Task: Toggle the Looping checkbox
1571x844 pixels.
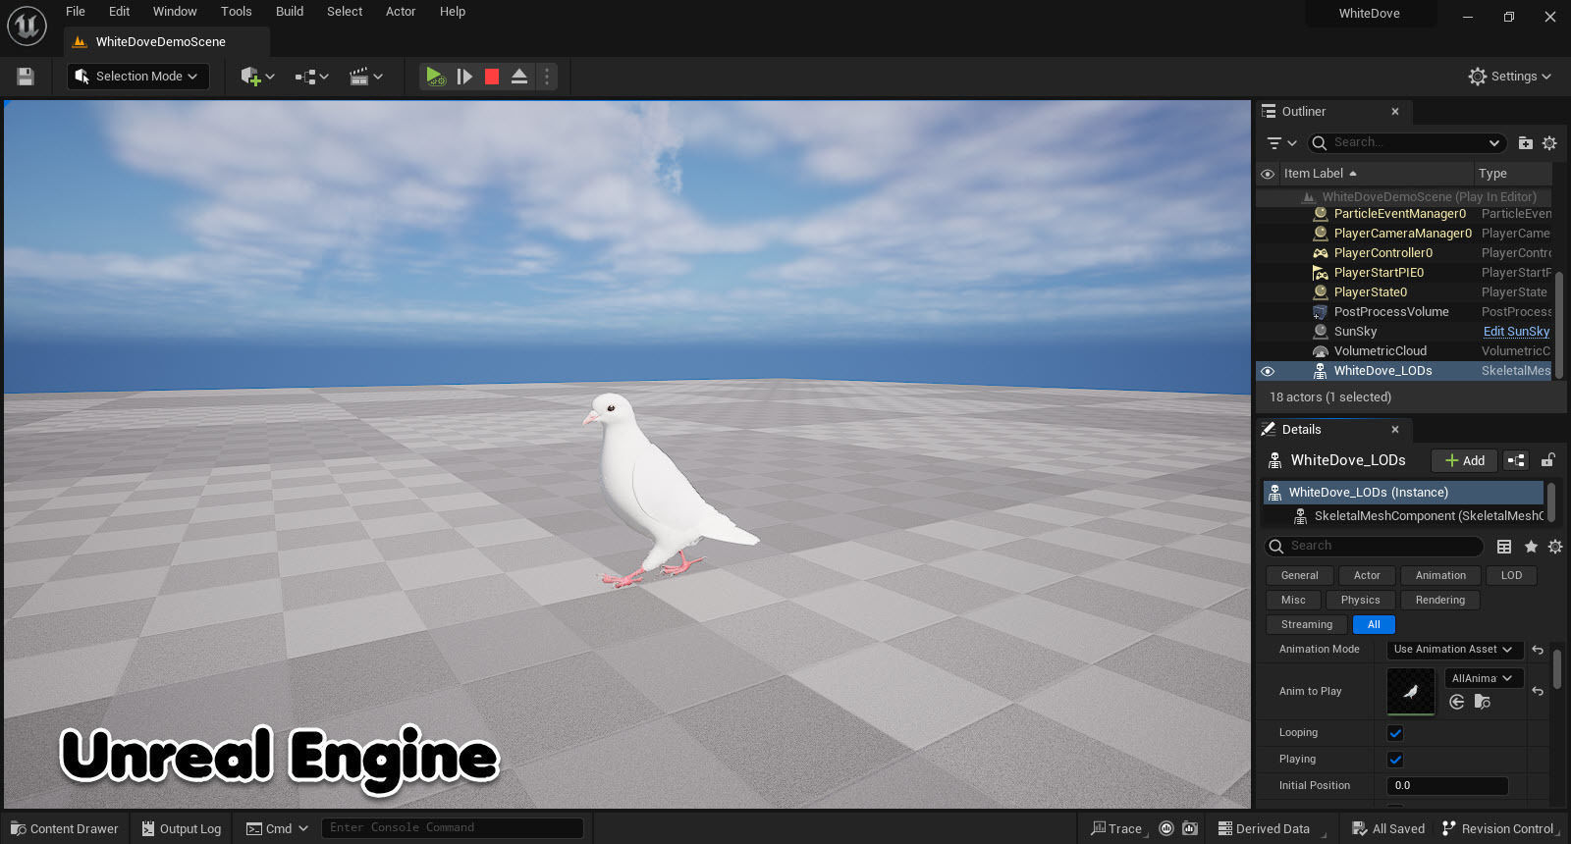Action: pyautogui.click(x=1395, y=733)
